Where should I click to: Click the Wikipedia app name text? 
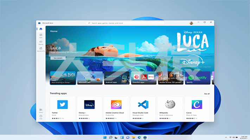click(164, 113)
